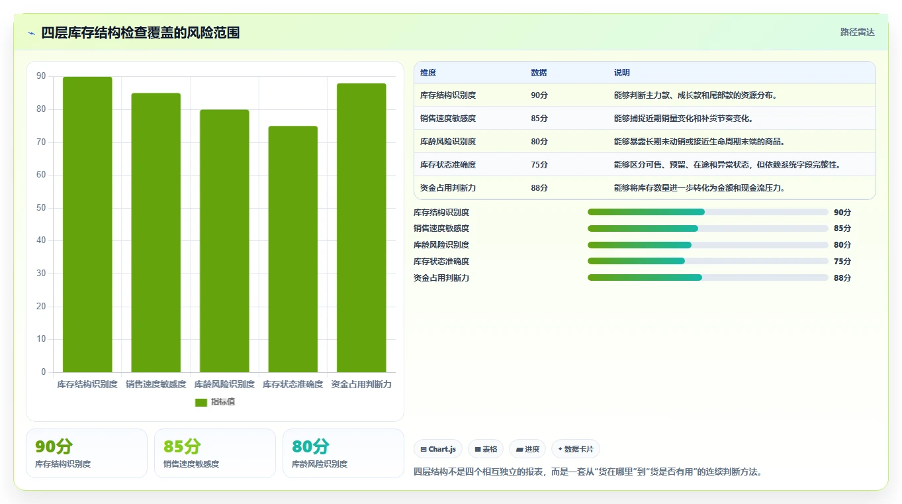Click the 资金占用判断力 progress bar
902x504 pixels.
(x=708, y=277)
